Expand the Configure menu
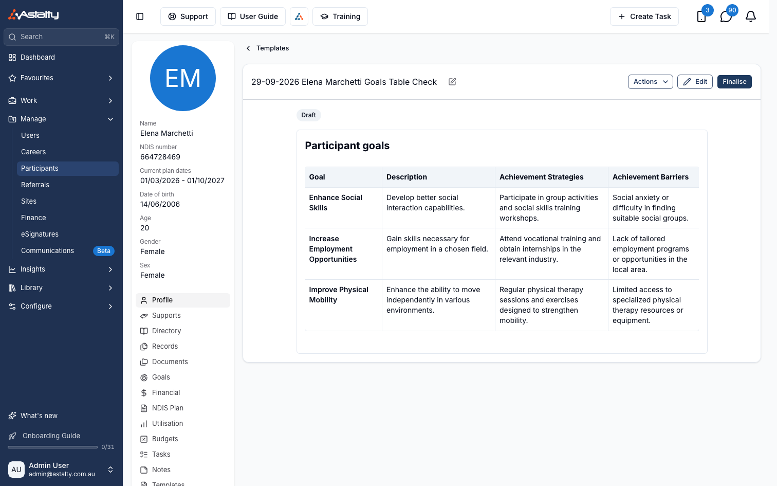This screenshot has width=777, height=486. [x=61, y=307]
